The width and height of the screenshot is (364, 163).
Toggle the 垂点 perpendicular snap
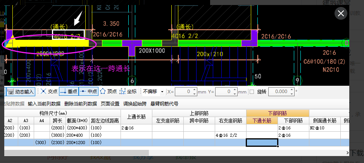(x=69, y=92)
